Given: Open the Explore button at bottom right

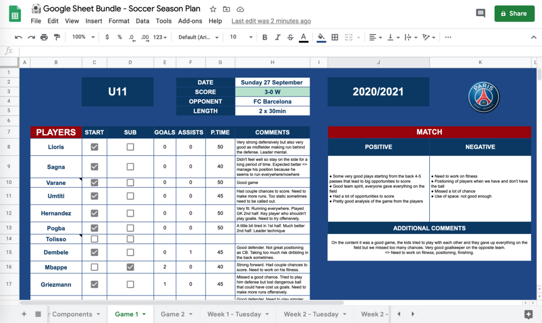Looking at the screenshot, I should tap(528, 314).
